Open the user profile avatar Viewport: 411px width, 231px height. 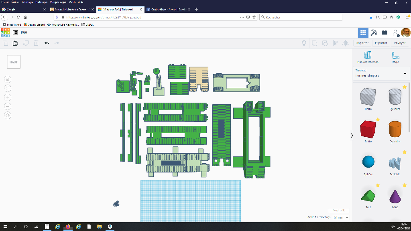pyautogui.click(x=405, y=33)
